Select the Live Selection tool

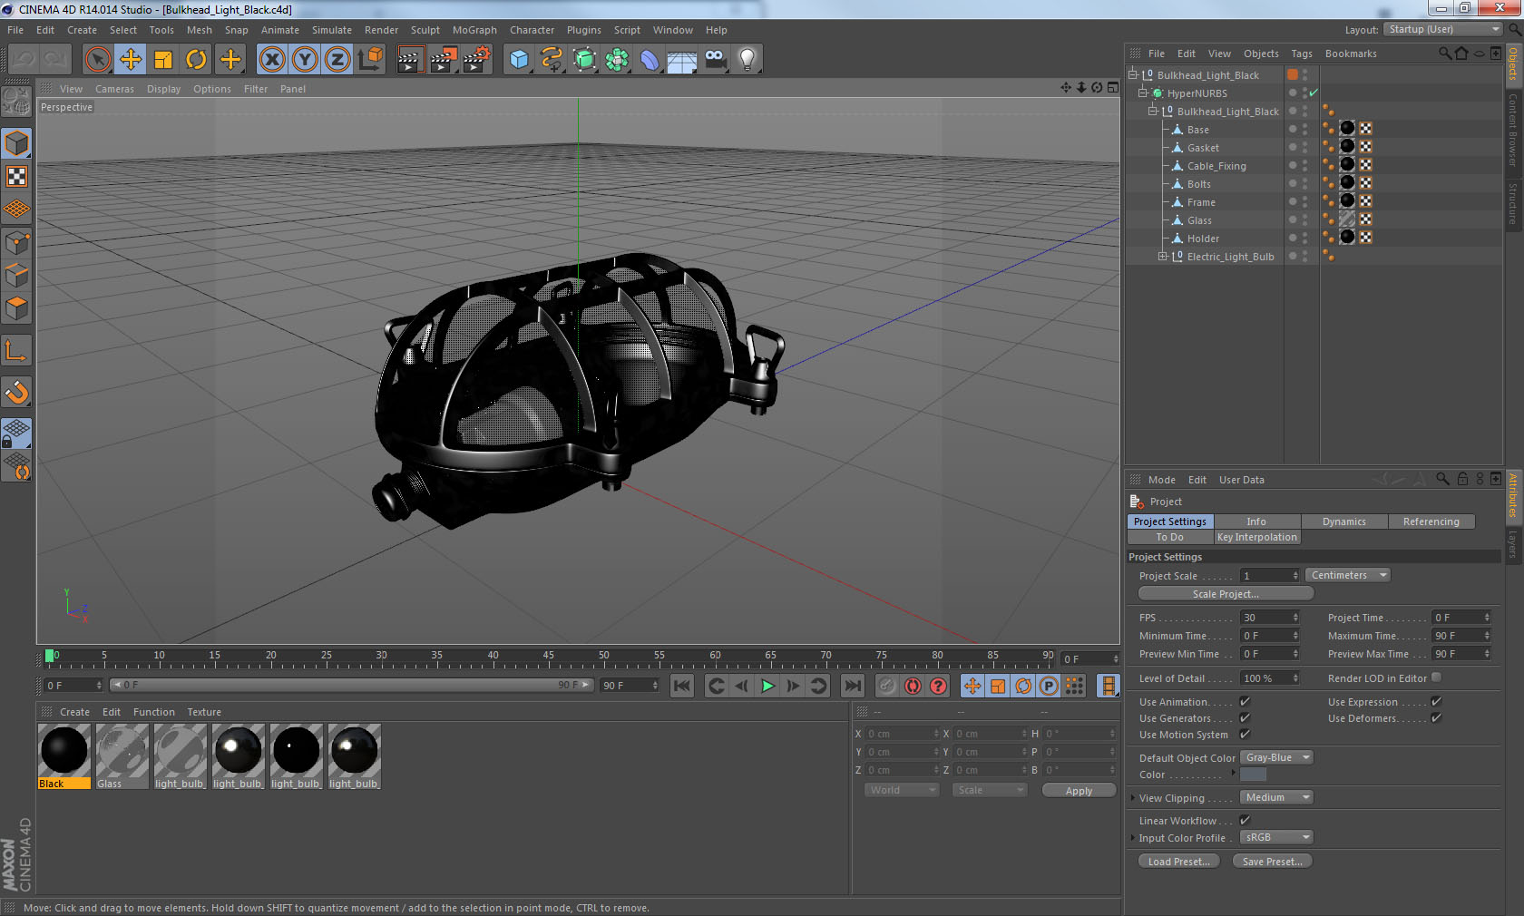click(97, 60)
